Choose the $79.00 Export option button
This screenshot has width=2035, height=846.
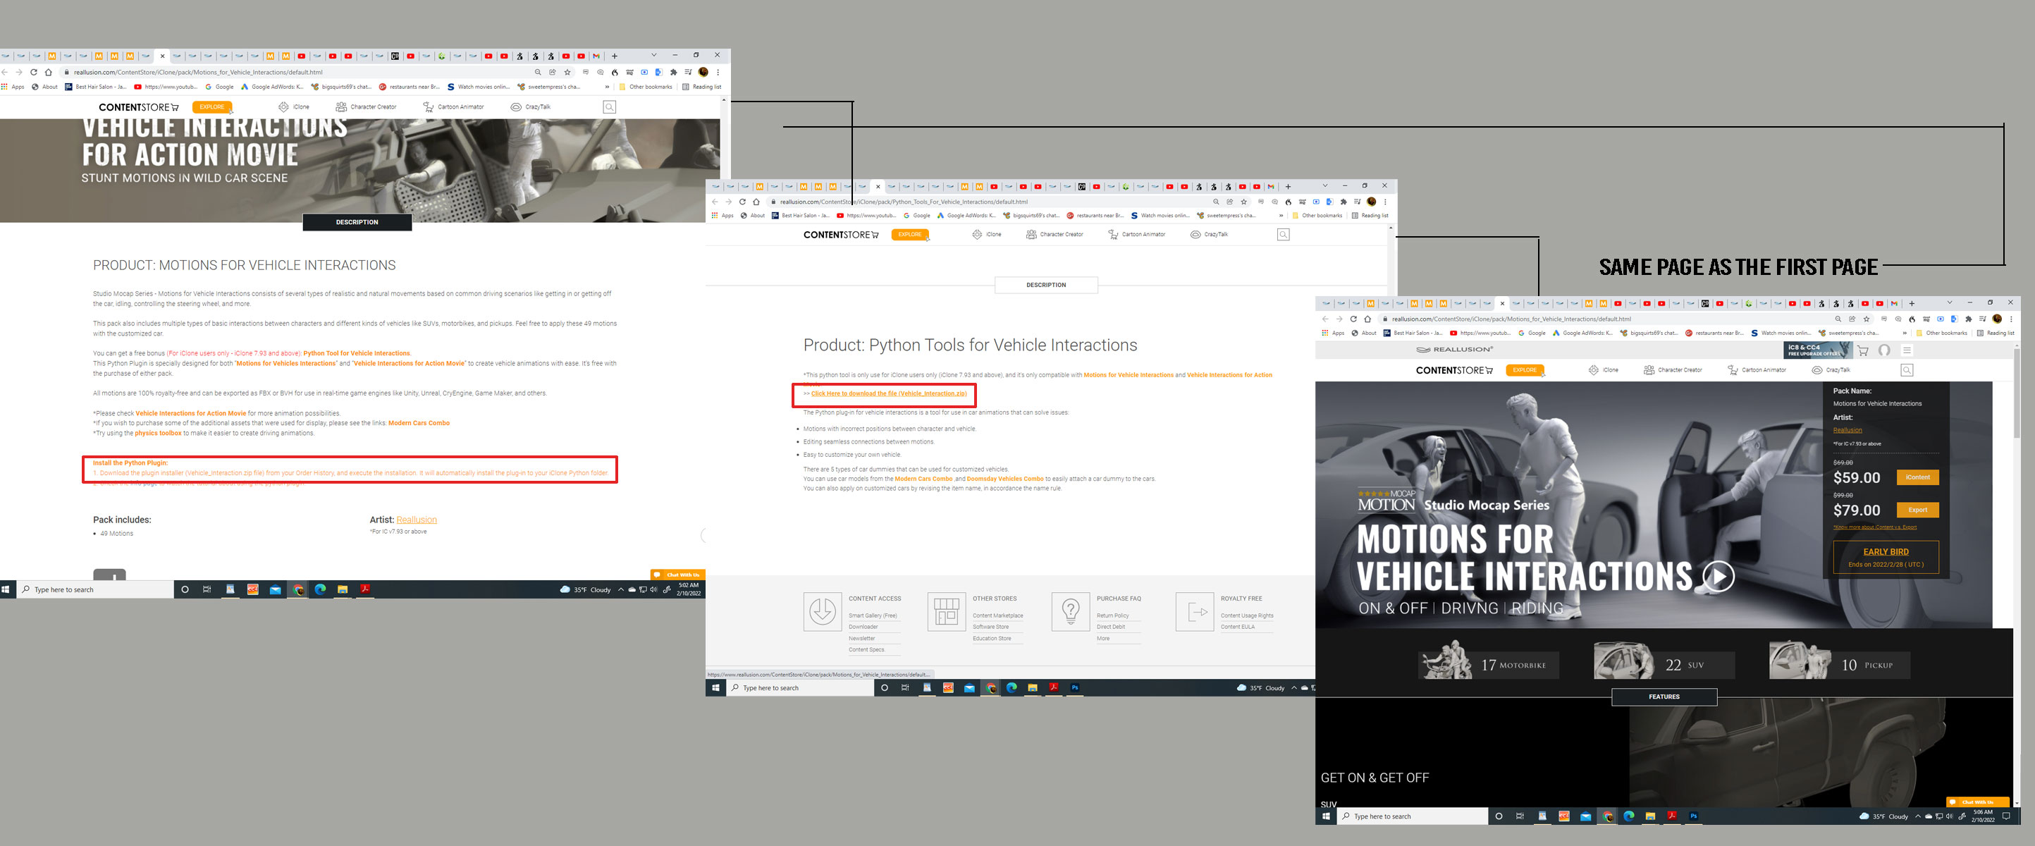pos(1917,510)
